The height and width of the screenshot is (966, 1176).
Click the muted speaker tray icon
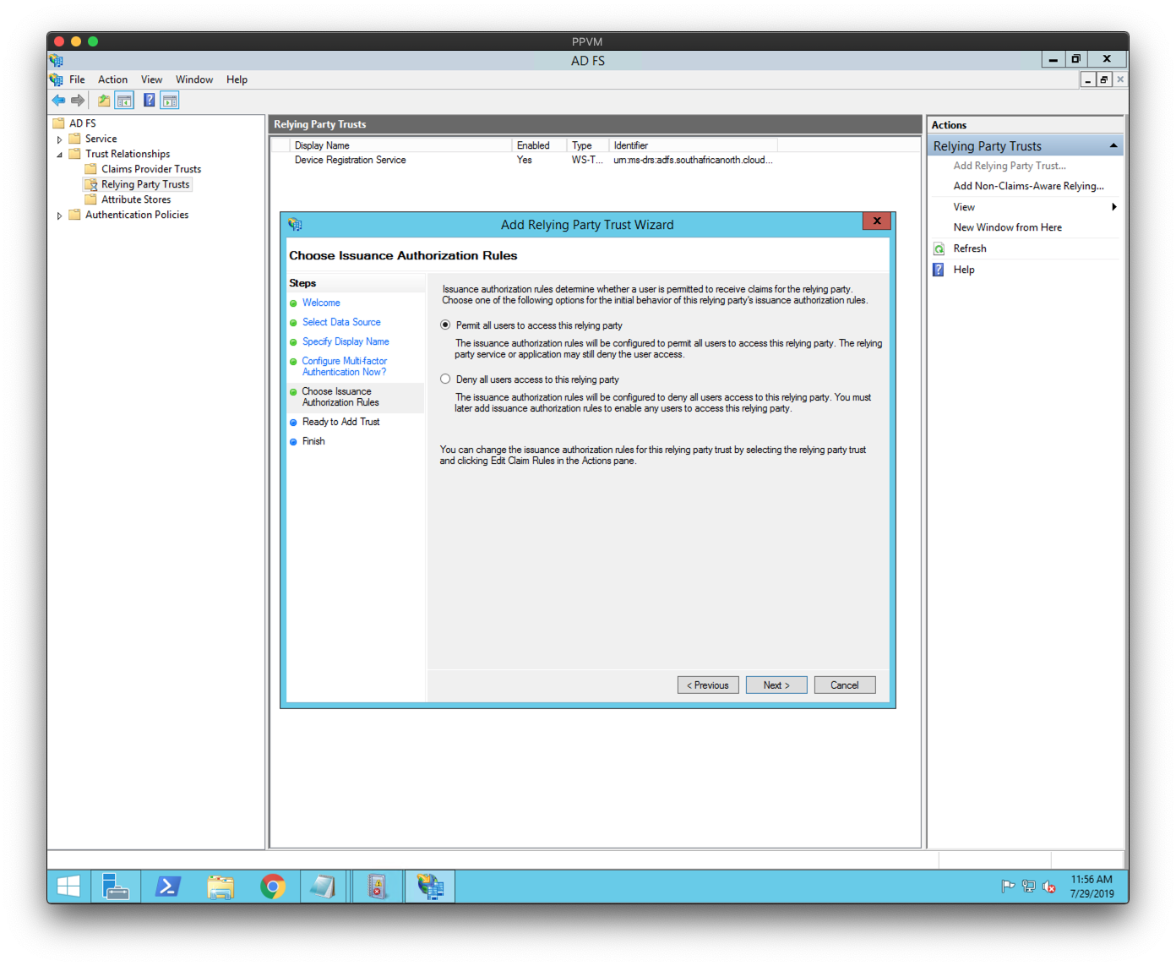[1049, 887]
